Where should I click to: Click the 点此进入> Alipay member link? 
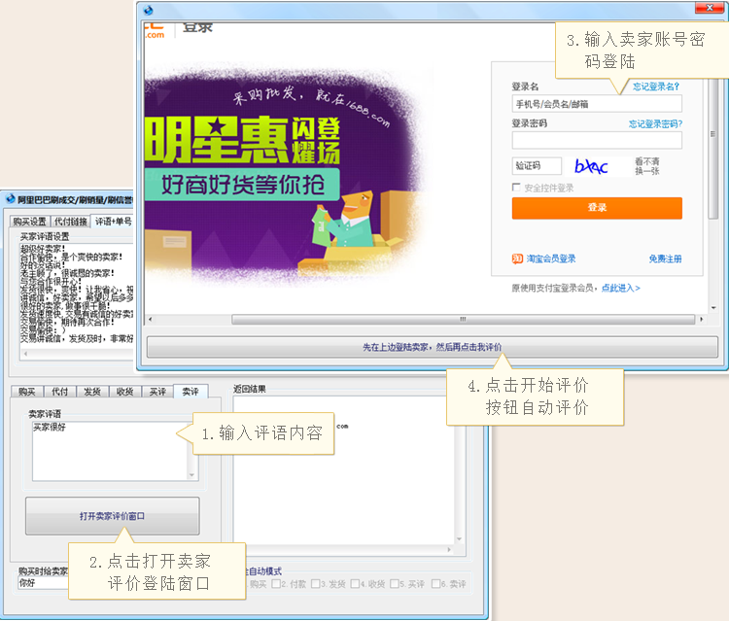(x=621, y=289)
